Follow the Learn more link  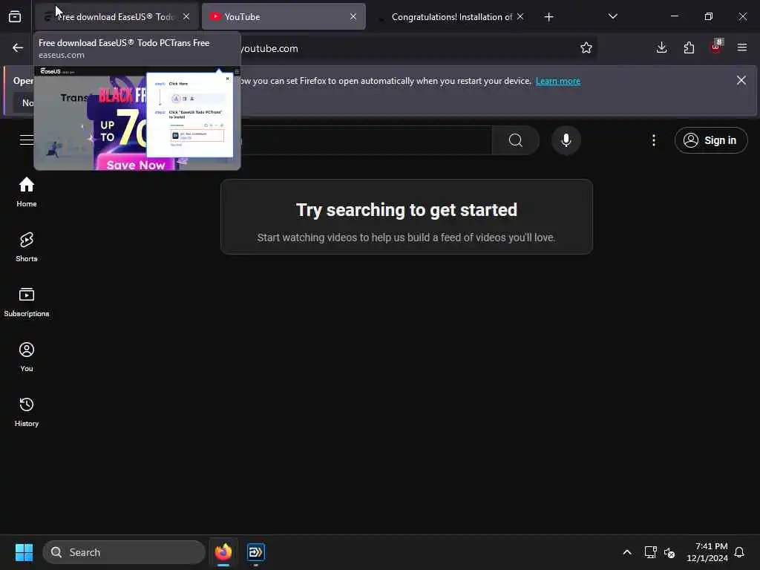[558, 81]
